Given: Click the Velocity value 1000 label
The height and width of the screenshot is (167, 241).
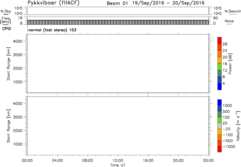Looking at the screenshot, I should [x=227, y=106].
